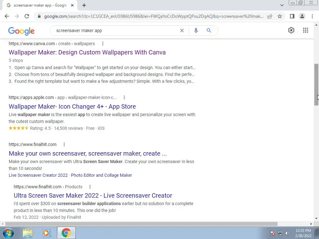This screenshot has height=239, width=319.
Task: Open Photo Editor and Collage Maker sitelink
Action: [x=101, y=175]
